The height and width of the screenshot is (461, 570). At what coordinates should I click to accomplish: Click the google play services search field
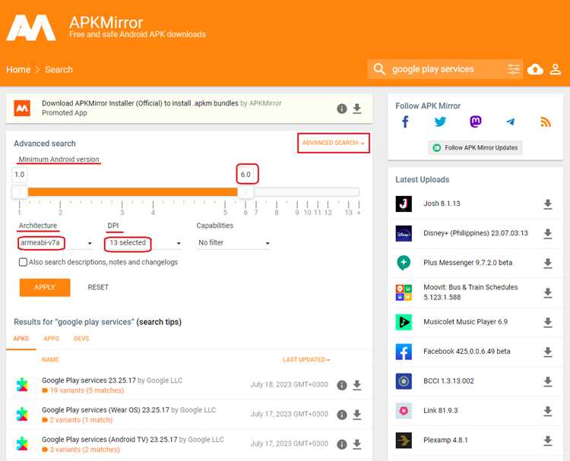pyautogui.click(x=446, y=69)
